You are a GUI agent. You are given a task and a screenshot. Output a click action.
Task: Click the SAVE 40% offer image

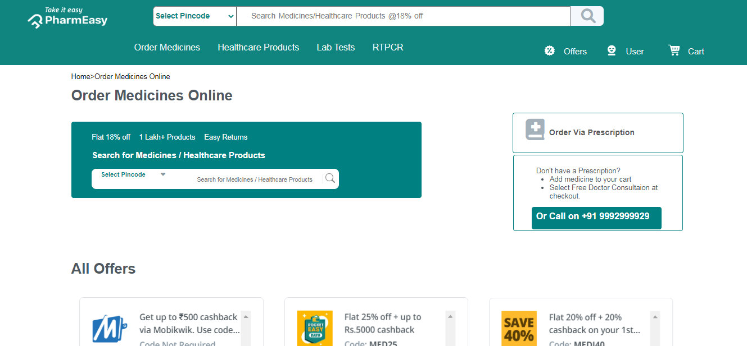pos(519,328)
